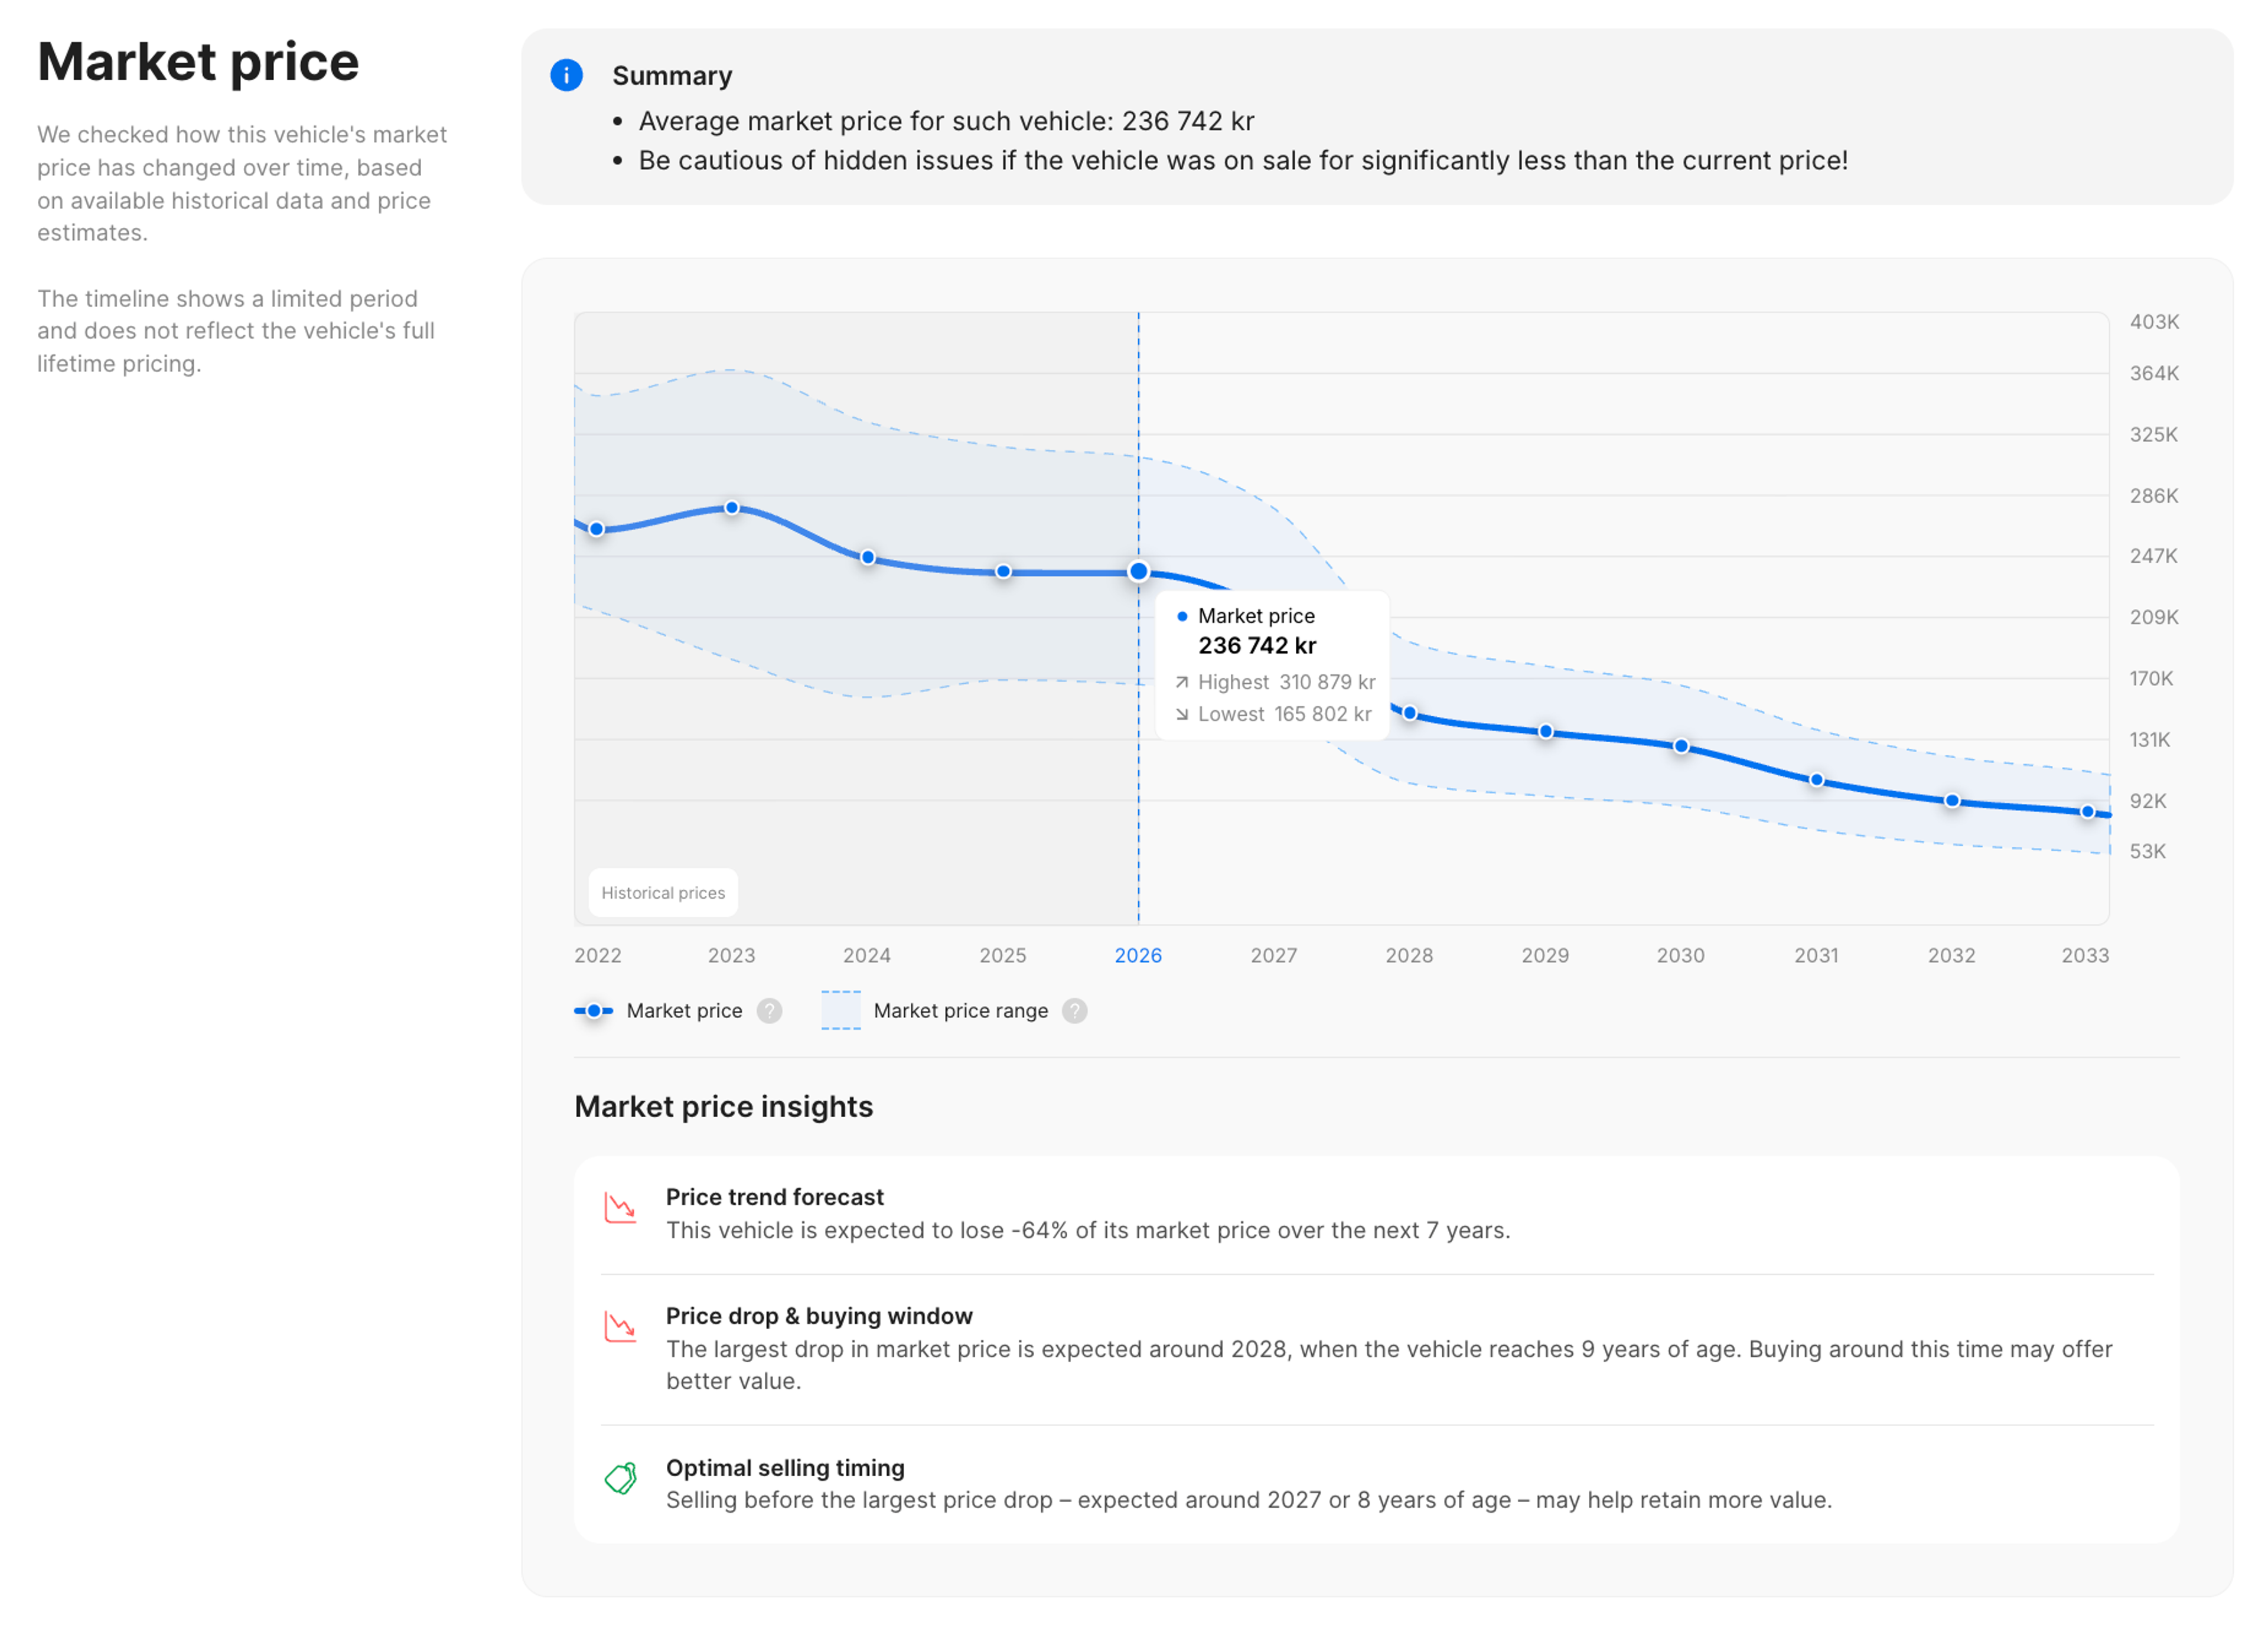
Task: Click the blue dot icon in Market price legend
Action: pos(594,1011)
